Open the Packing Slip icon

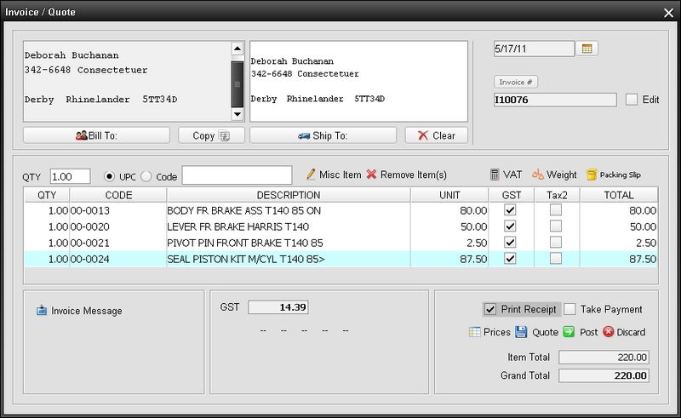click(x=591, y=175)
